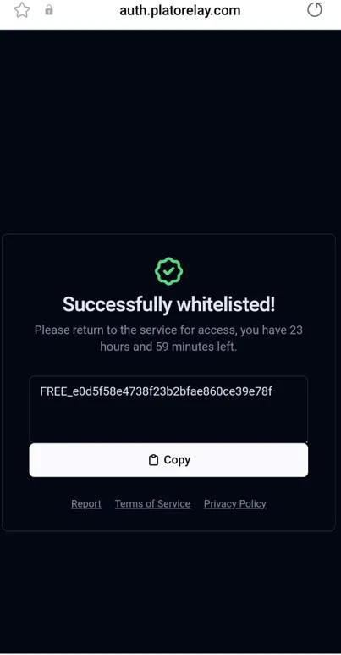The width and height of the screenshot is (341, 655).
Task: Click the clipboard icon inside Copy button
Action: (154, 460)
